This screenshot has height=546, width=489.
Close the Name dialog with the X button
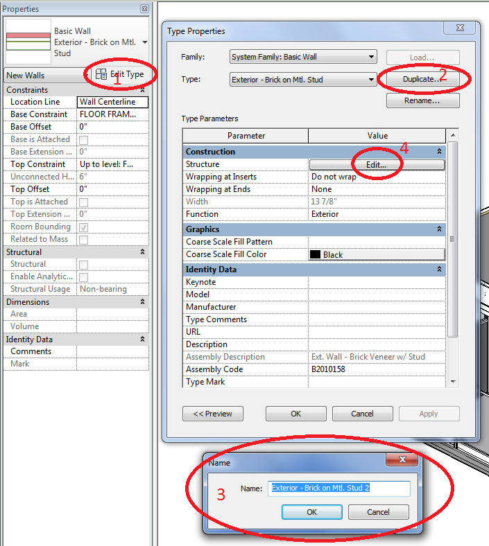402,459
